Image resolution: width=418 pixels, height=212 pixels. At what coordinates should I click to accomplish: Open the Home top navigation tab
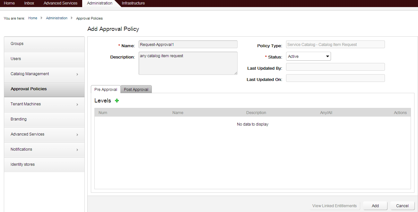[9, 3]
